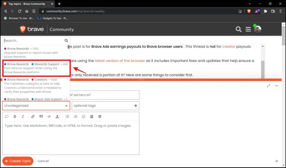Open Brave Community site search

point(239,29)
